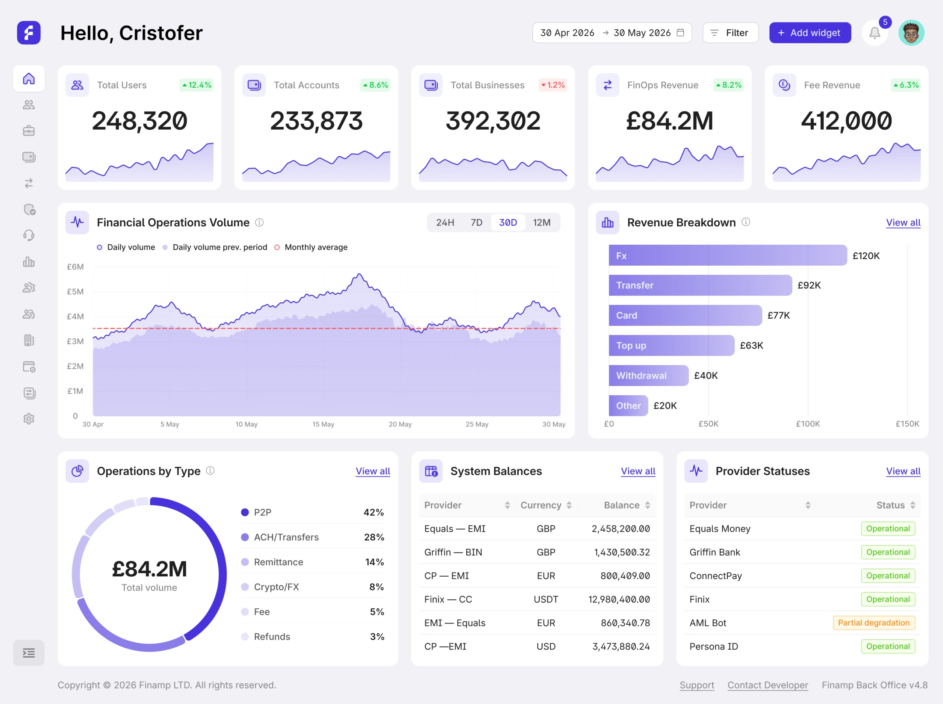Image resolution: width=943 pixels, height=704 pixels.
Task: Click the Total Accounts card icon
Action: pyautogui.click(x=254, y=85)
